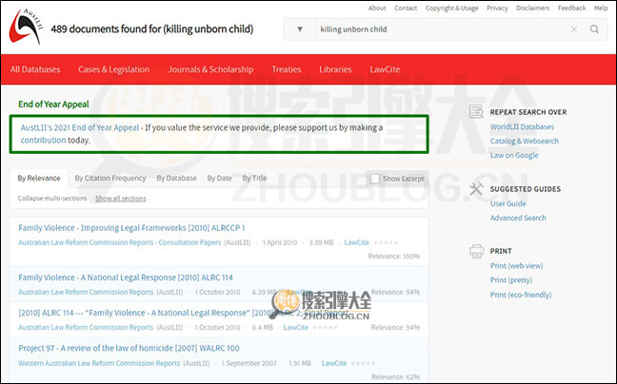Image resolution: width=617 pixels, height=384 pixels.
Task: Open the Cases & Legislation menu
Action: click(x=113, y=69)
